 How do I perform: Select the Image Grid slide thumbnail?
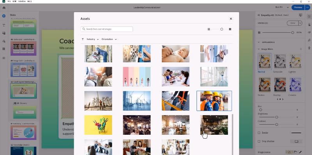(x=23, y=70)
